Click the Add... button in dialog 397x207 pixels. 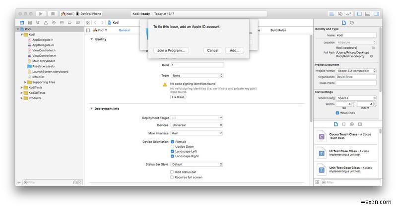point(234,50)
